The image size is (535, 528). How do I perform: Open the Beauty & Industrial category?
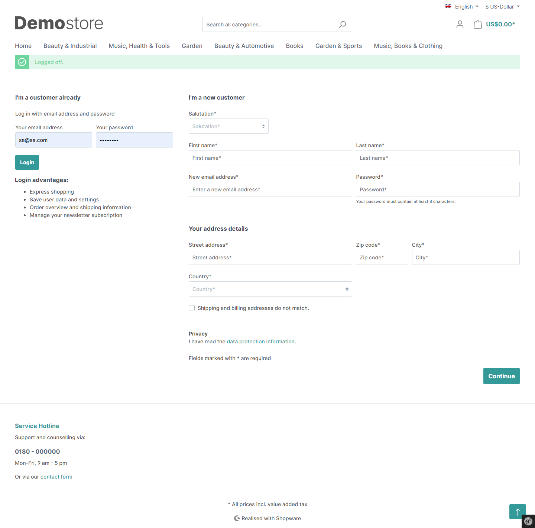pyautogui.click(x=70, y=46)
